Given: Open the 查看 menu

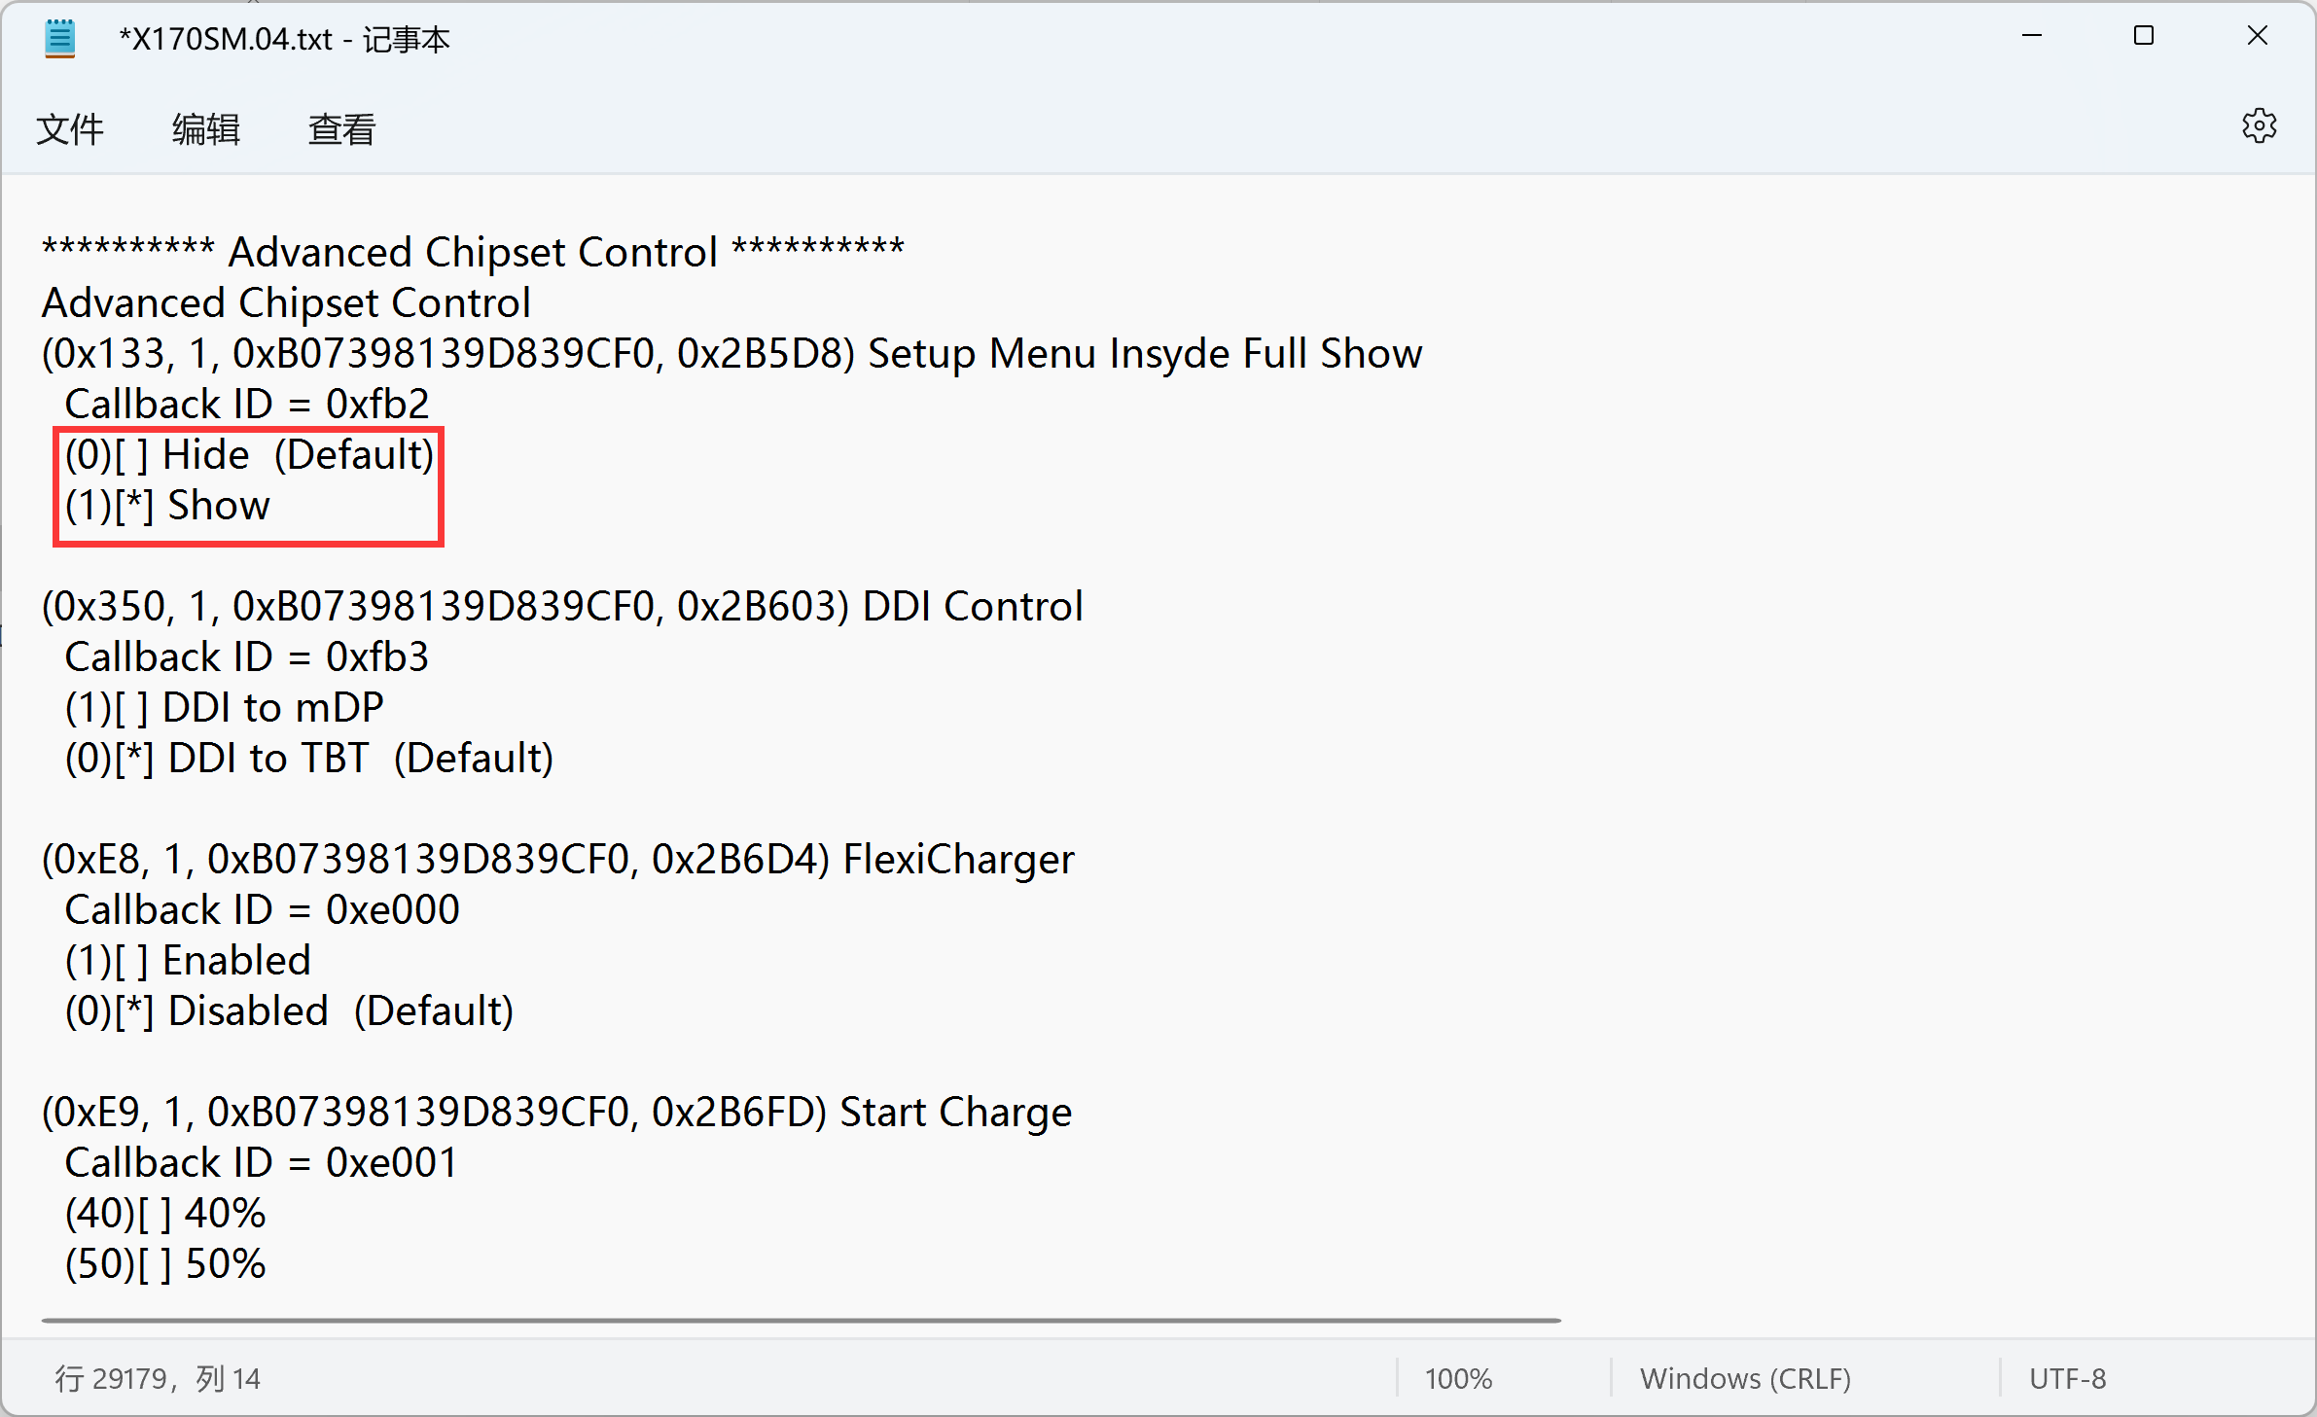Looking at the screenshot, I should 341,129.
